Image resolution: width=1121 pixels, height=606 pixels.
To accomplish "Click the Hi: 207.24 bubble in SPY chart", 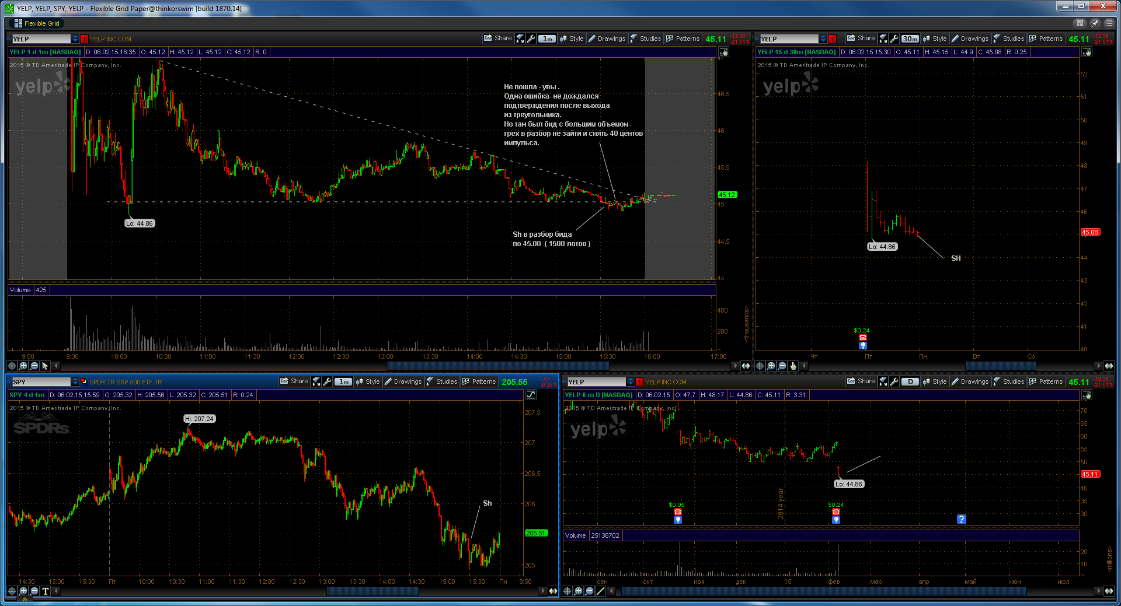I will [x=200, y=419].
